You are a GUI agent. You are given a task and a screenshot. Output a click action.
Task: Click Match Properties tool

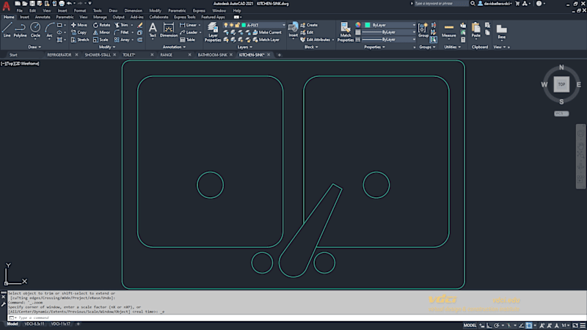pos(345,32)
